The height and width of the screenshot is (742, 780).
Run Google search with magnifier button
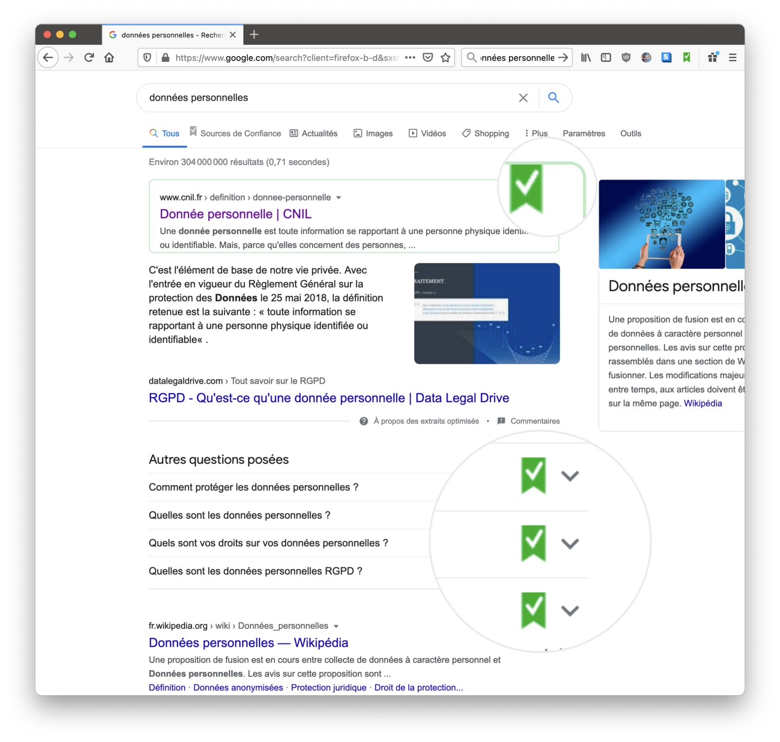click(553, 98)
